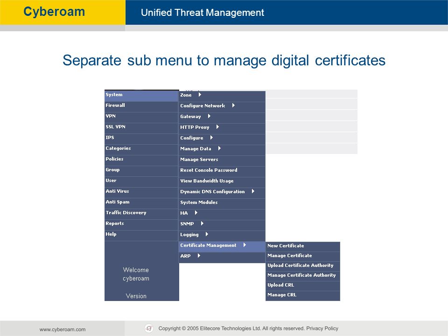Click the round footer logo icon

click(149, 329)
